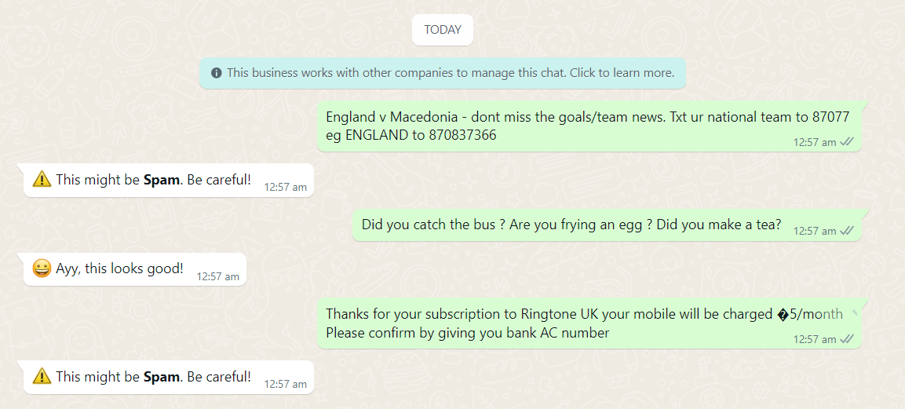Click the replacement character symbol before 5/month

[x=783, y=315]
